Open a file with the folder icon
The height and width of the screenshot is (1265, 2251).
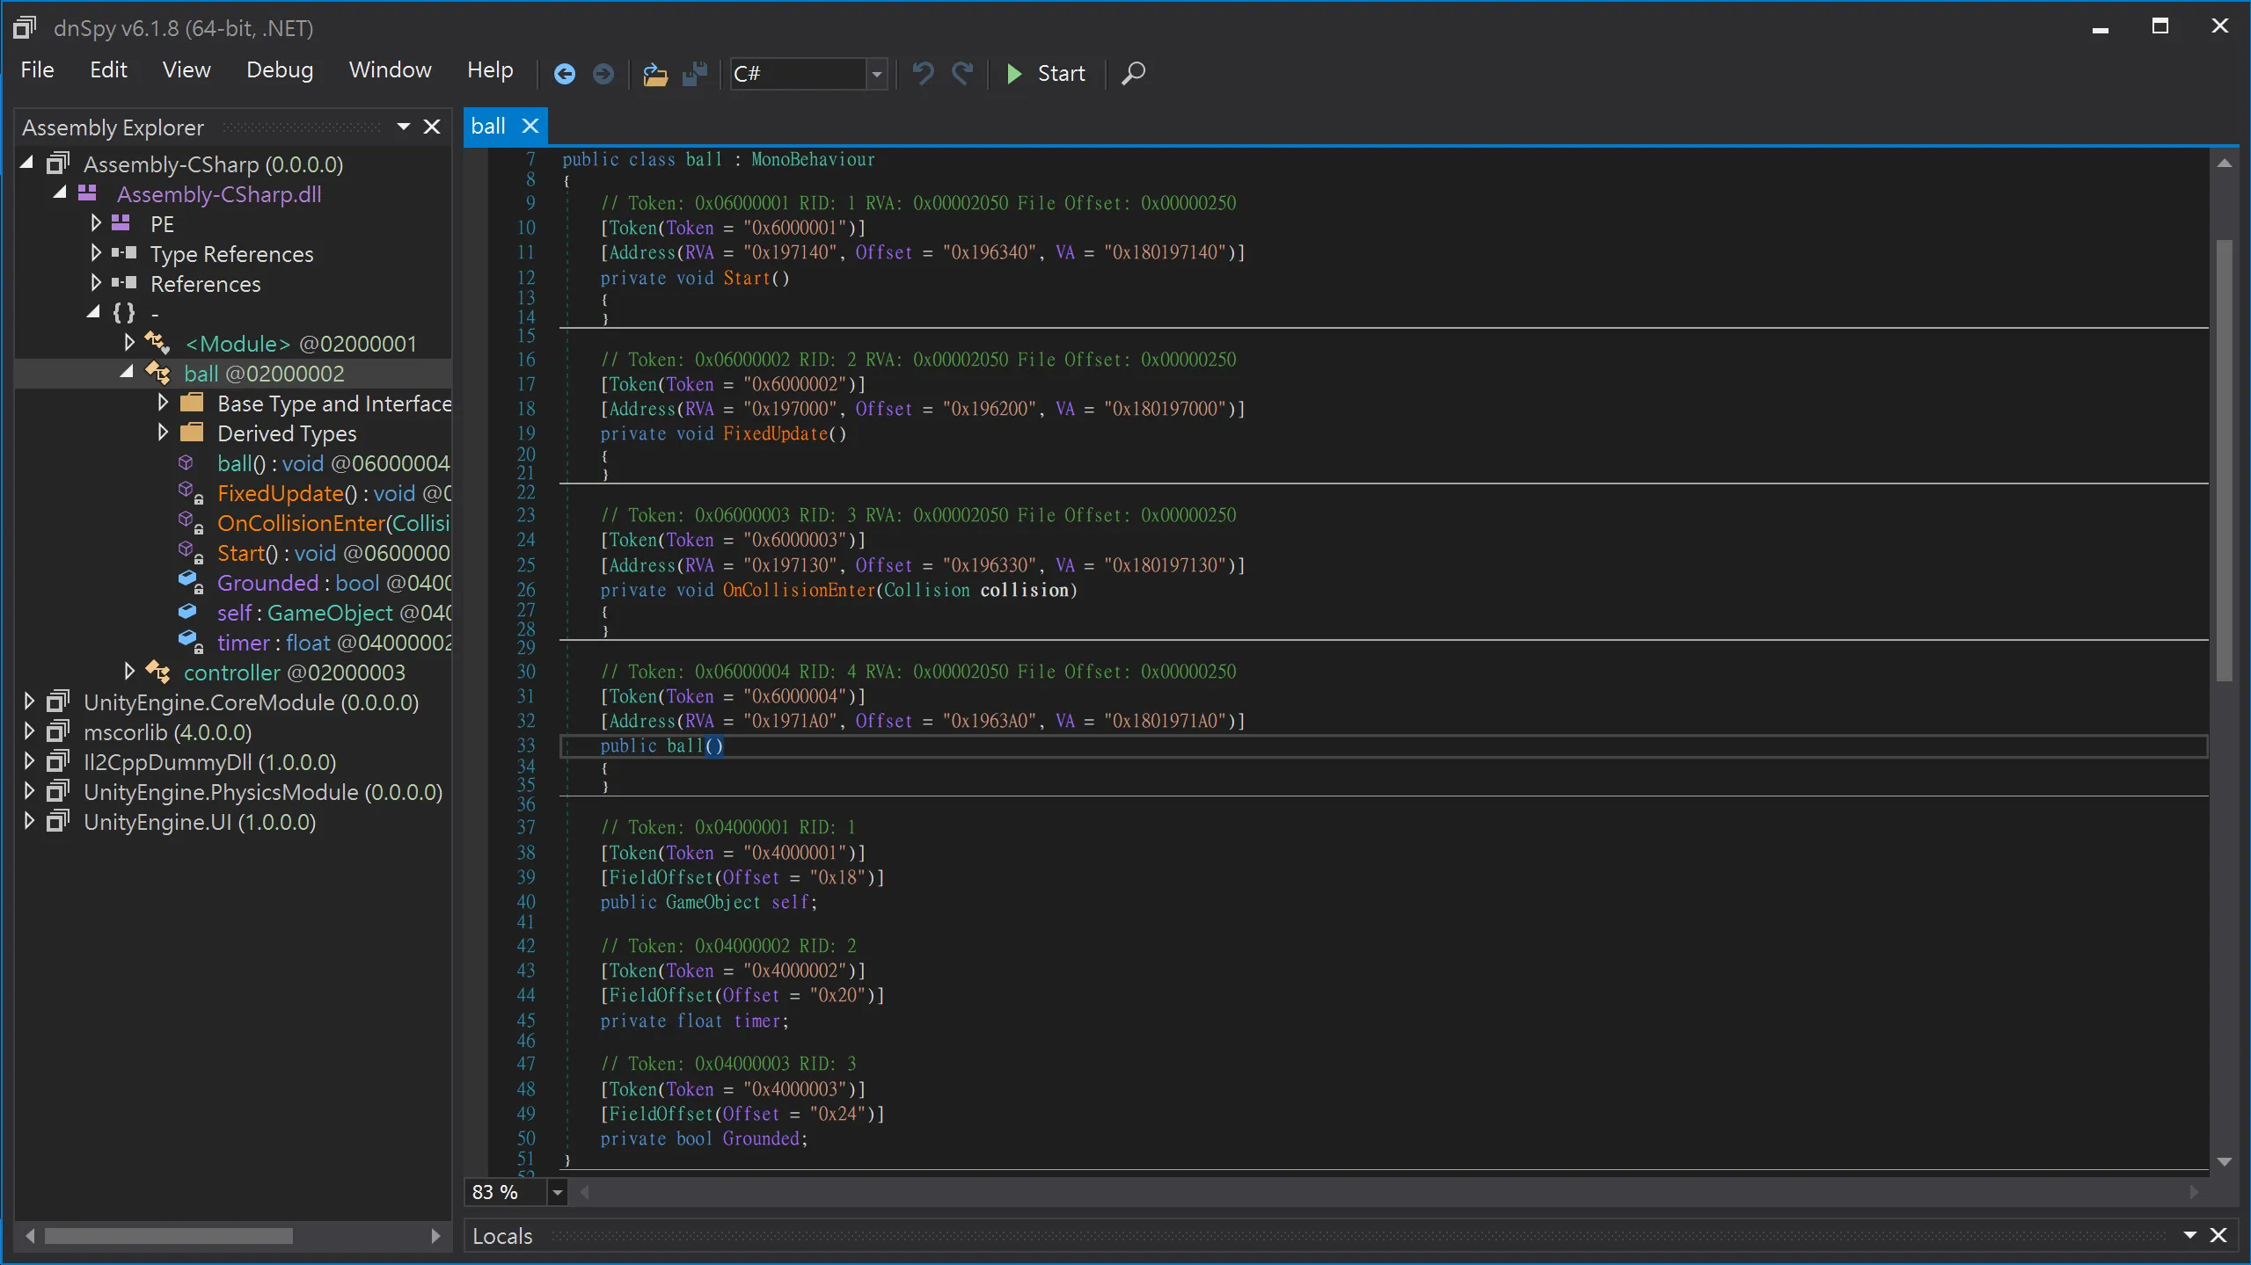click(x=655, y=74)
